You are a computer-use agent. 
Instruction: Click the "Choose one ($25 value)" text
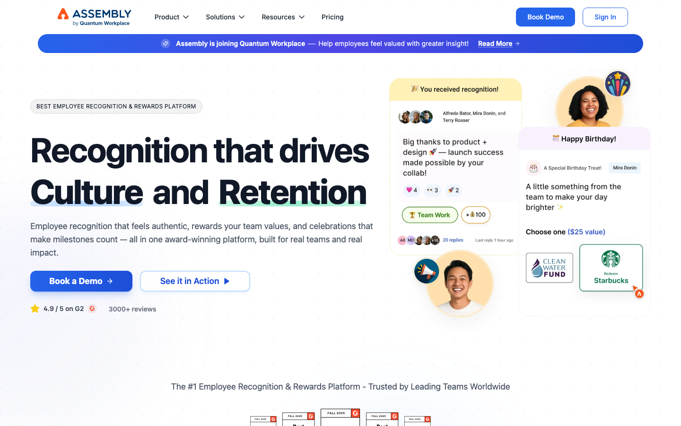[566, 232]
